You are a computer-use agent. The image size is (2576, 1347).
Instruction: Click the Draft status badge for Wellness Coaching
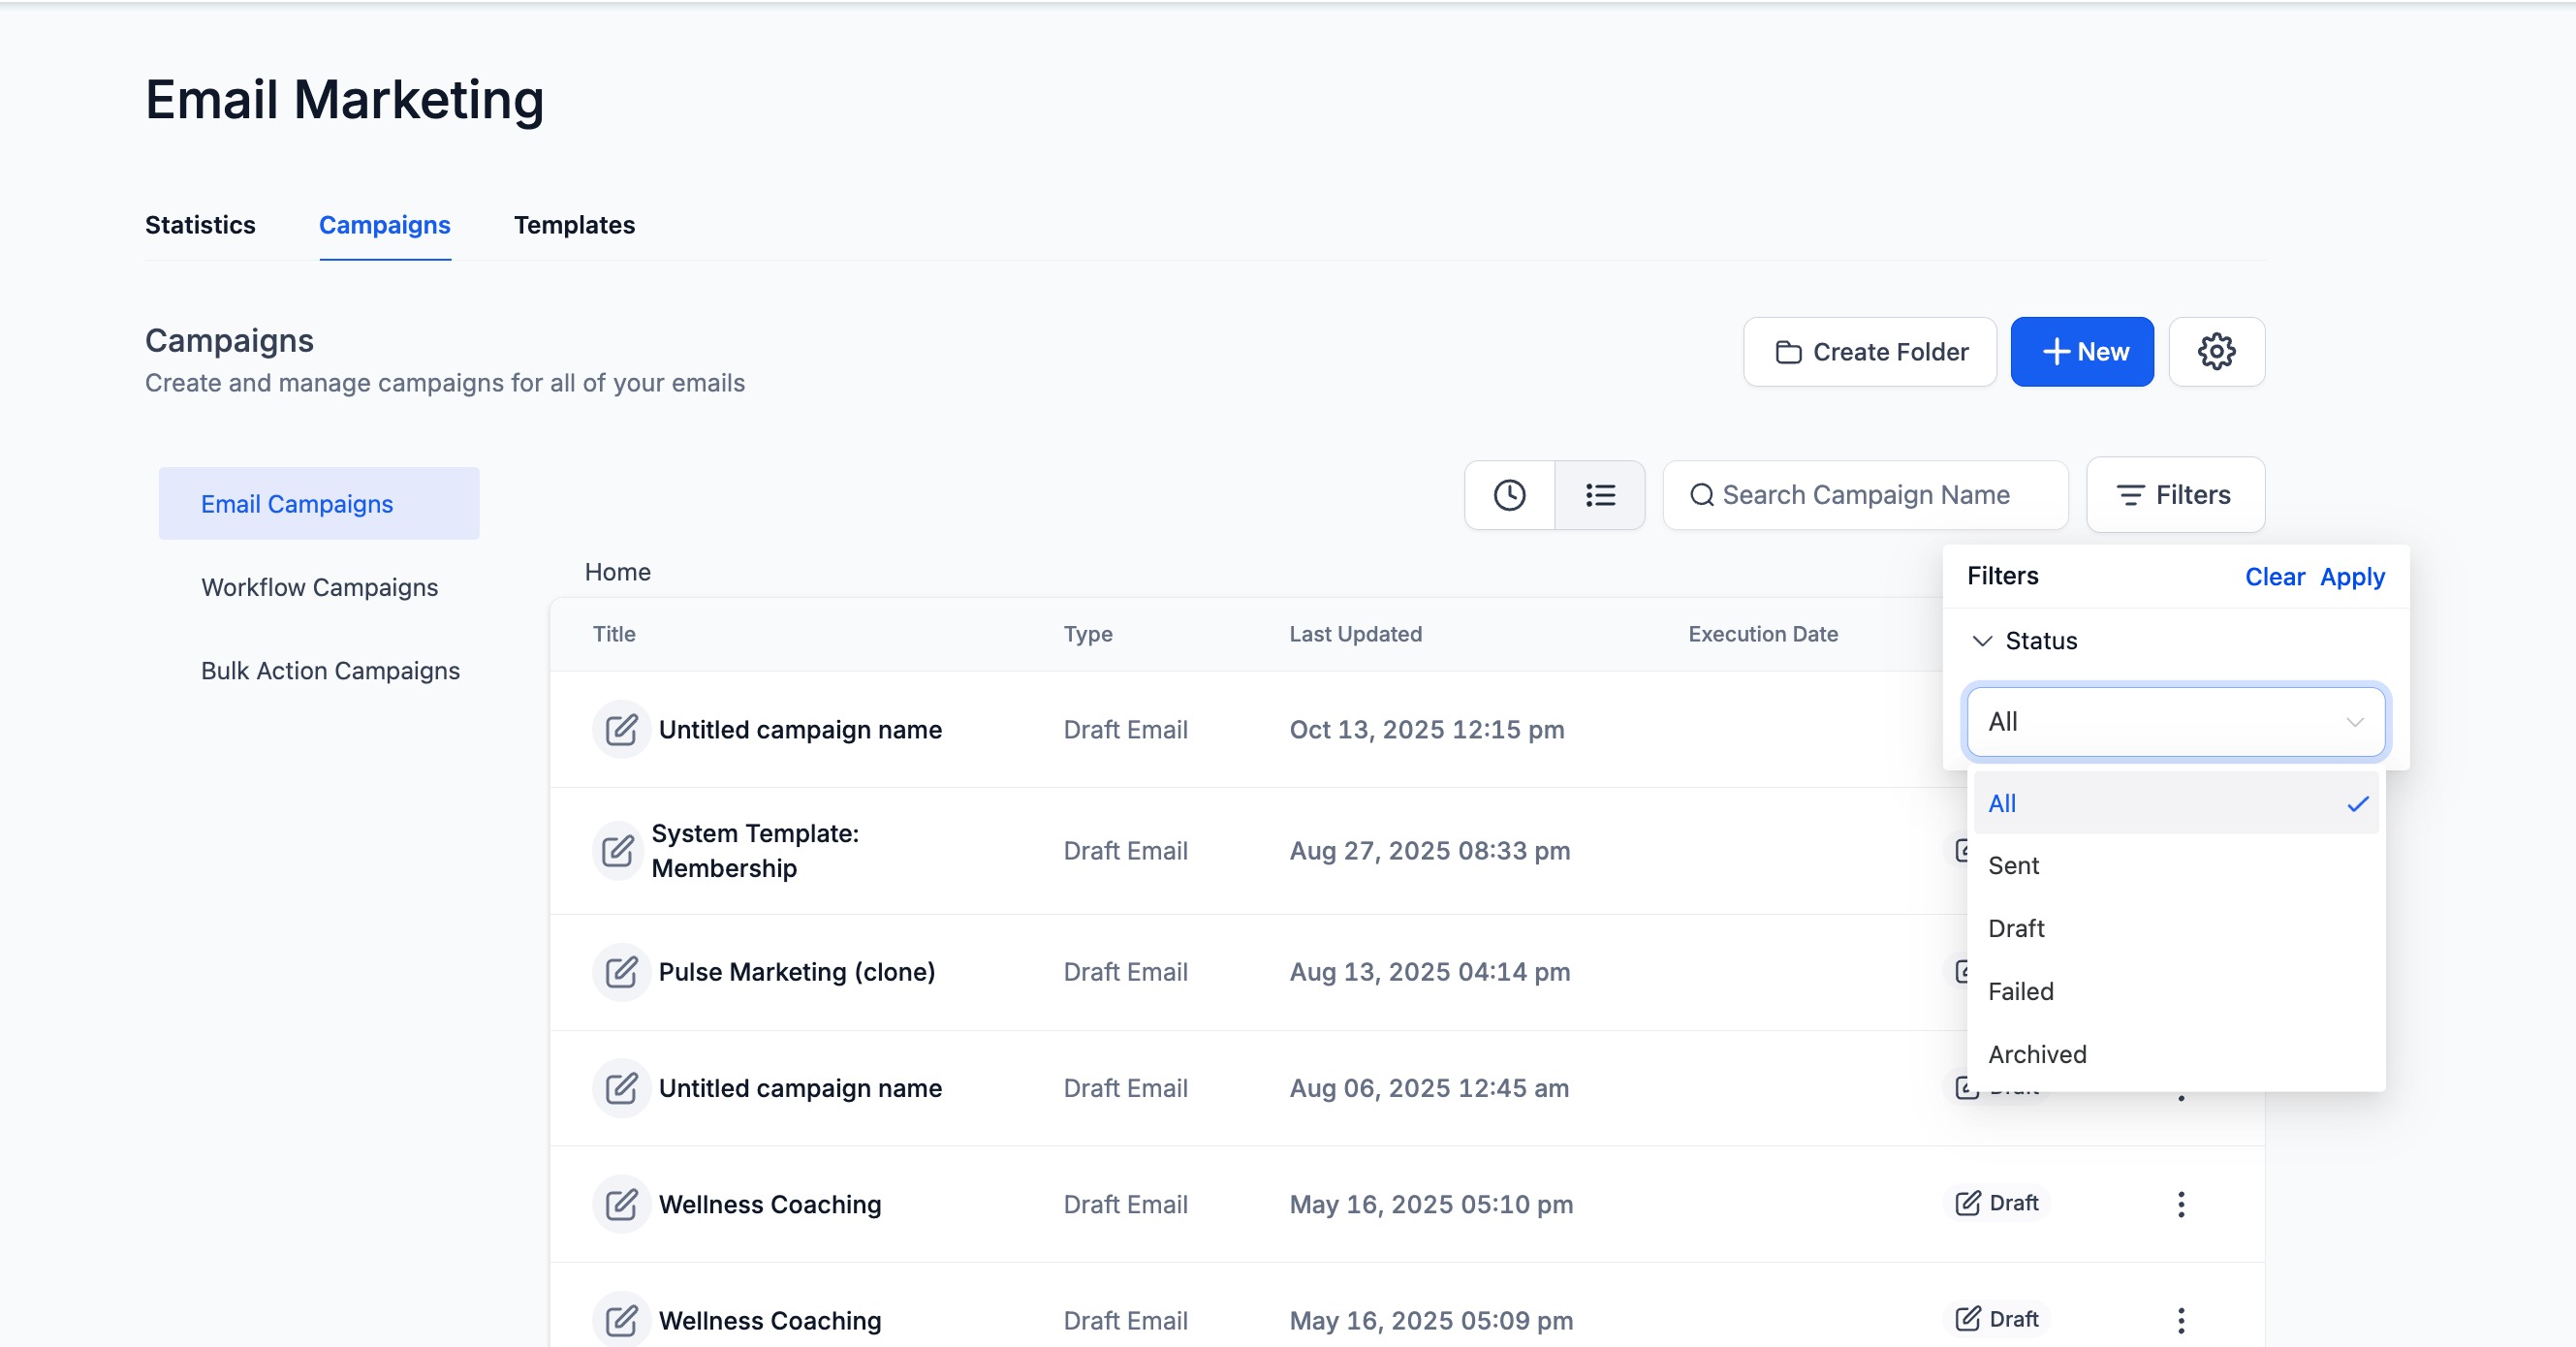[x=1997, y=1203]
